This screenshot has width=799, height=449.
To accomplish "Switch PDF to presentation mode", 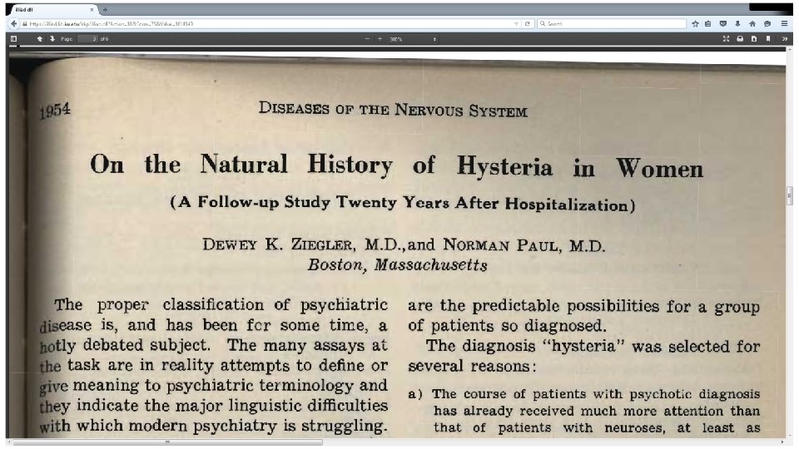I will pos(726,39).
